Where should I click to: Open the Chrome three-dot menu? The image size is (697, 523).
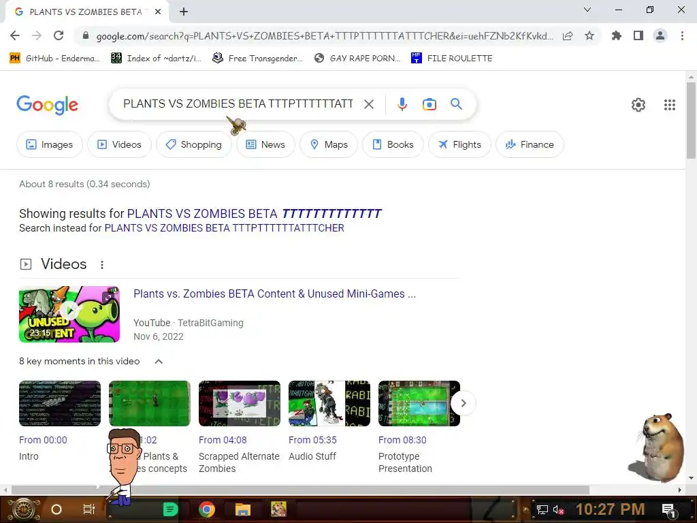point(682,35)
